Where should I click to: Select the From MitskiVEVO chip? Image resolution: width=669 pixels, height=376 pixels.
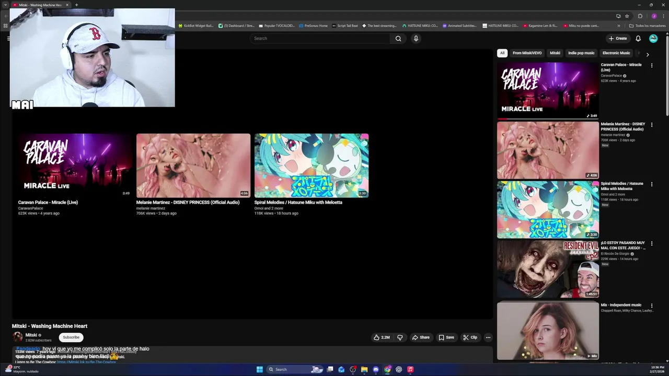pyautogui.click(x=527, y=53)
